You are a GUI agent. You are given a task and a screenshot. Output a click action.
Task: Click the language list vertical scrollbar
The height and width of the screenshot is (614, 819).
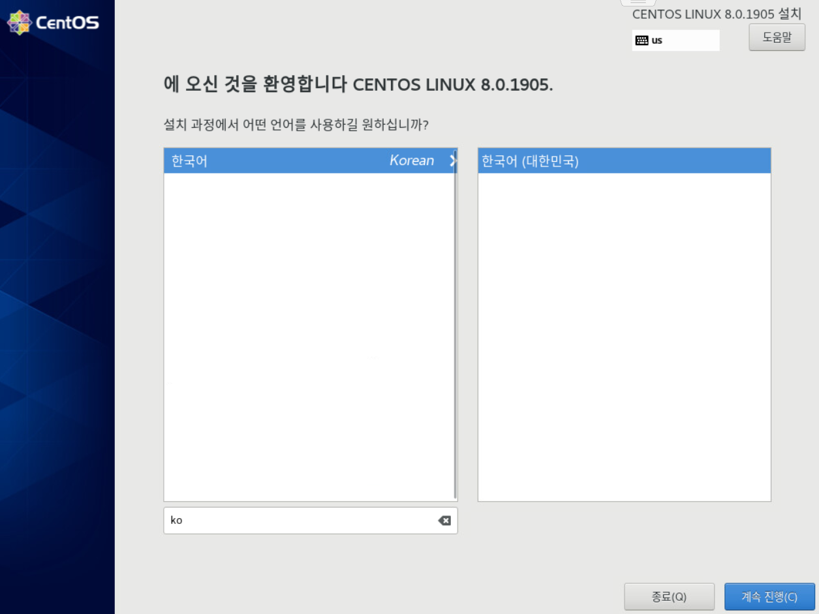[455, 324]
